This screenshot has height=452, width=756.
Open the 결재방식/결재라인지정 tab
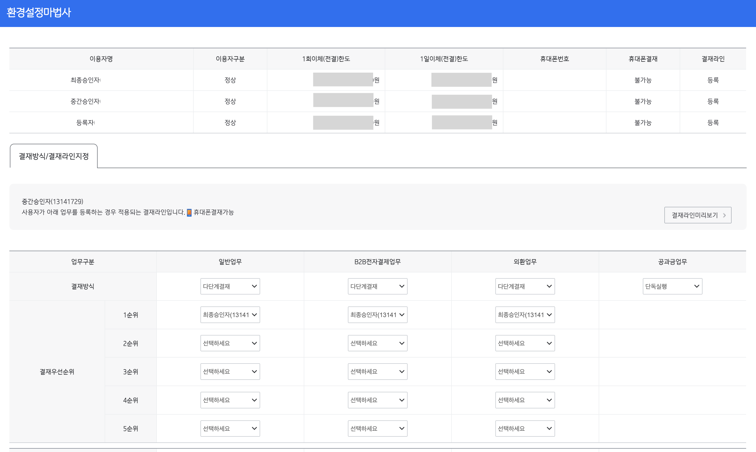pos(54,156)
